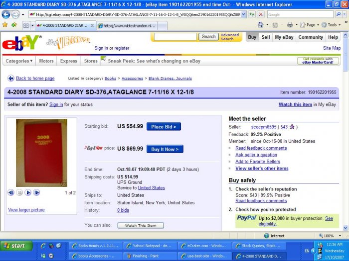
Task: Click the eBay search input field
Action: (175, 37)
